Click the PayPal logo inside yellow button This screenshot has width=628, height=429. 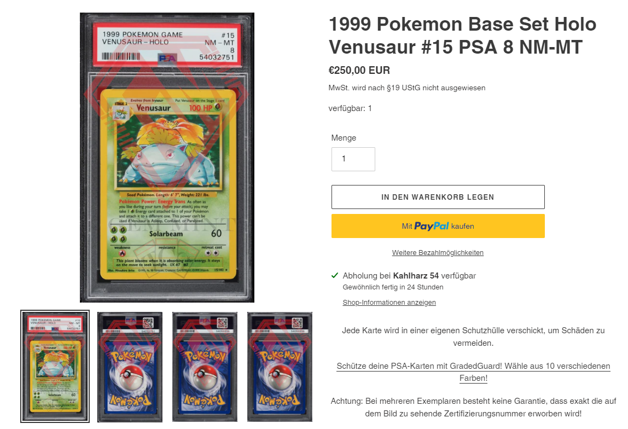click(432, 226)
